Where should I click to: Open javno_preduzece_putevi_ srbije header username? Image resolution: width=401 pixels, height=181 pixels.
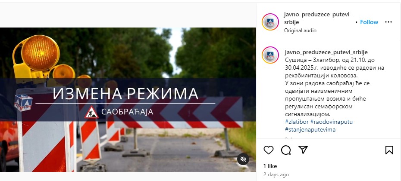click(x=318, y=18)
